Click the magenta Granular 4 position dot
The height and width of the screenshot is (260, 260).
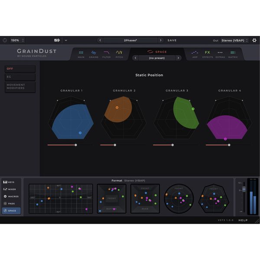click(x=225, y=139)
